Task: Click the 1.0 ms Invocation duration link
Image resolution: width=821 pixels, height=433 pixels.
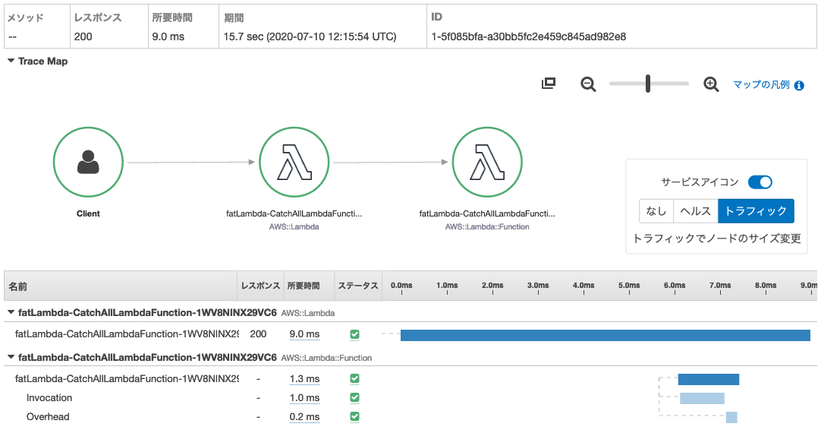Action: click(x=304, y=398)
